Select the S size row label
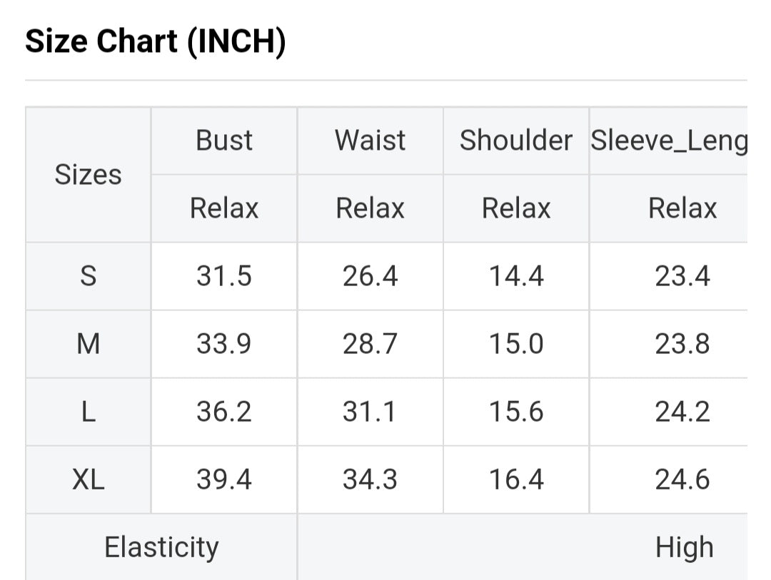771x580 pixels. click(88, 276)
